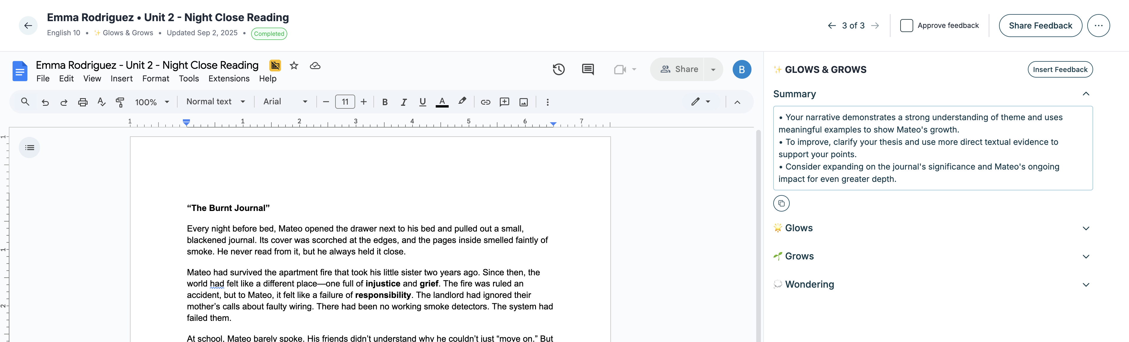
Task: Show document outline icon
Action: tap(29, 147)
